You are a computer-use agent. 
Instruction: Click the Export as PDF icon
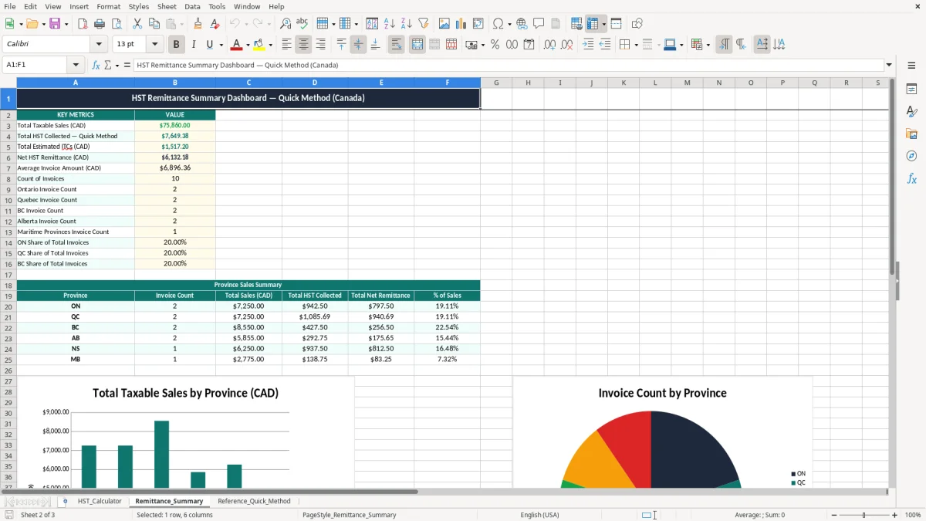[83, 24]
